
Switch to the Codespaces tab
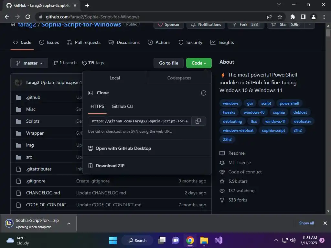(x=179, y=78)
